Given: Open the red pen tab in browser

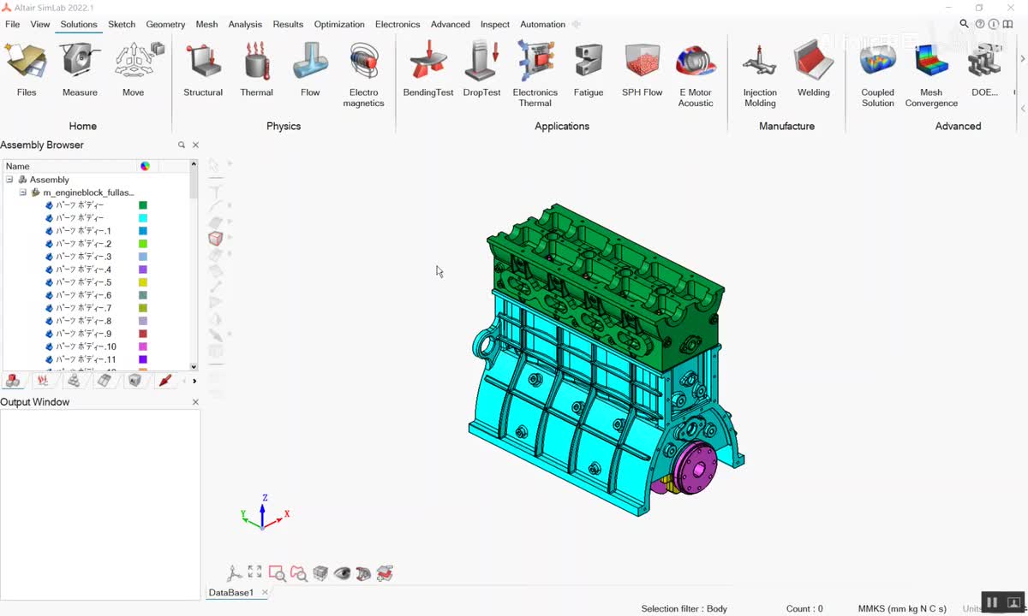Looking at the screenshot, I should coord(164,381).
